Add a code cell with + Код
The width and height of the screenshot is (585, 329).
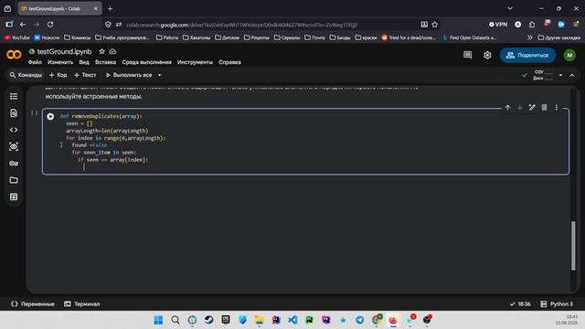tap(58, 75)
